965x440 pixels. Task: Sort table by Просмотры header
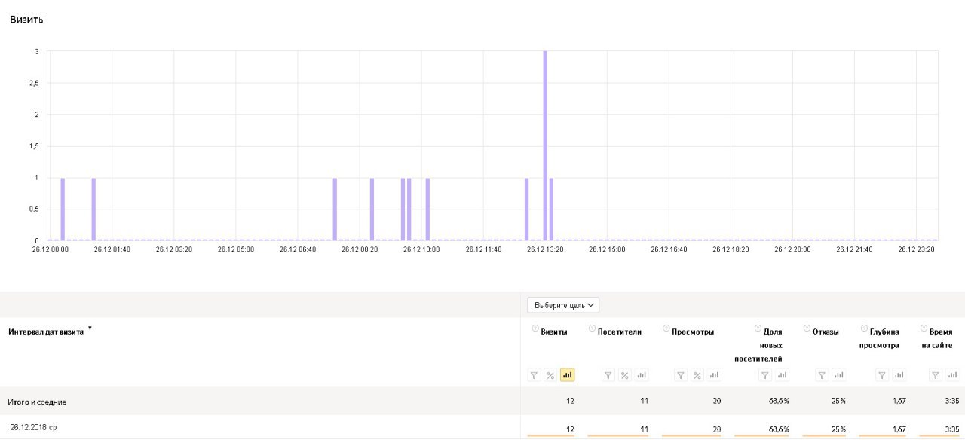point(692,332)
